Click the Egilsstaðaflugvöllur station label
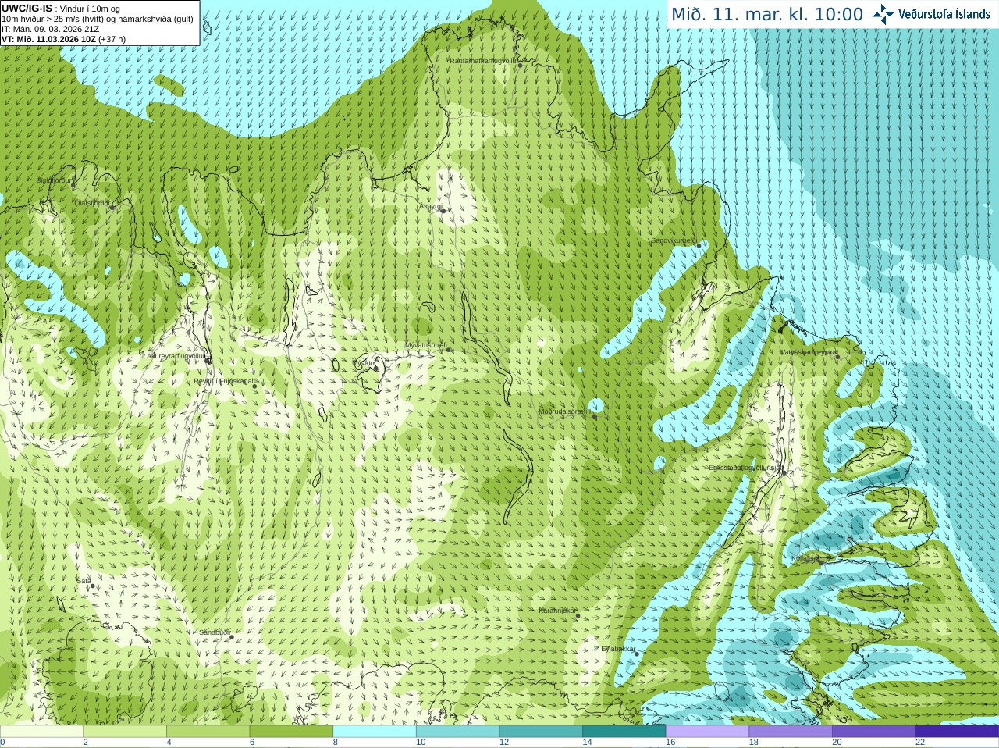Screen dimensions: 999x748 pyautogui.click(x=745, y=468)
